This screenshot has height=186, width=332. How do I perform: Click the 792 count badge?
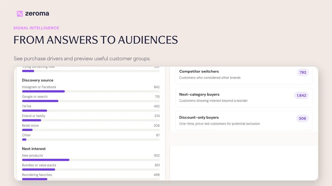[x=303, y=72]
